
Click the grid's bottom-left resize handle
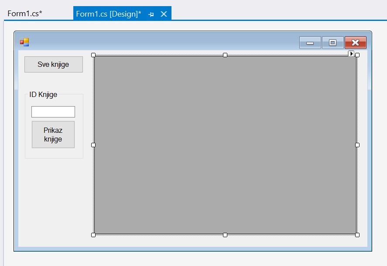(x=93, y=235)
